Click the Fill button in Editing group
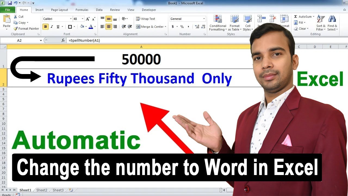 [x=300, y=23]
